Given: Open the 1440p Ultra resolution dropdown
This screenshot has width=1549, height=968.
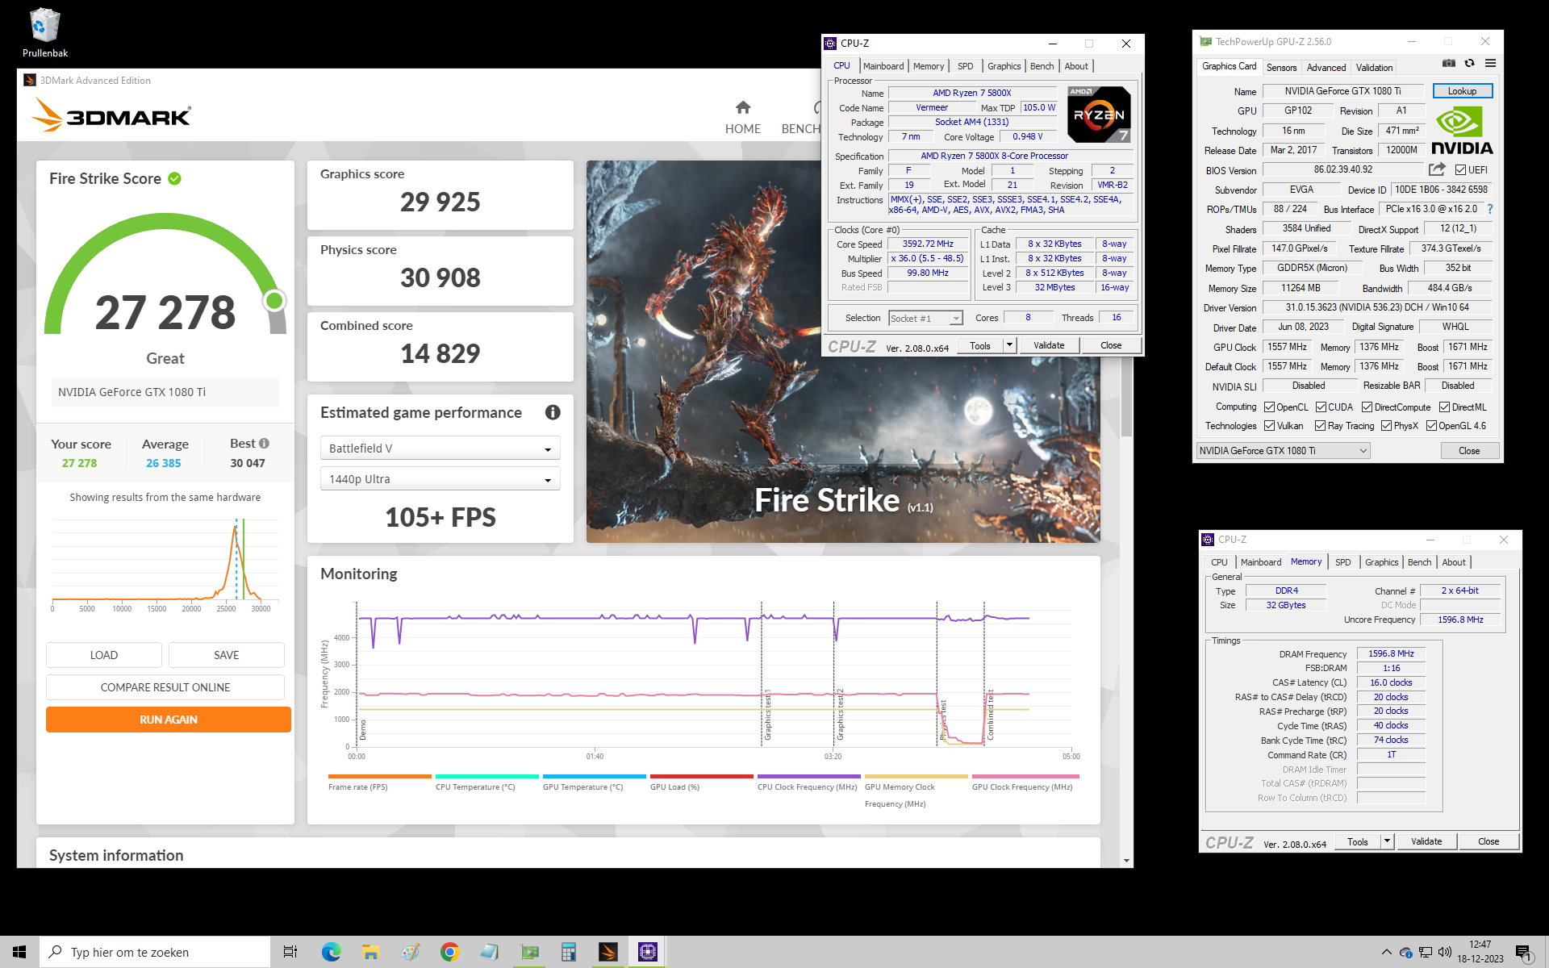Looking at the screenshot, I should 440,479.
